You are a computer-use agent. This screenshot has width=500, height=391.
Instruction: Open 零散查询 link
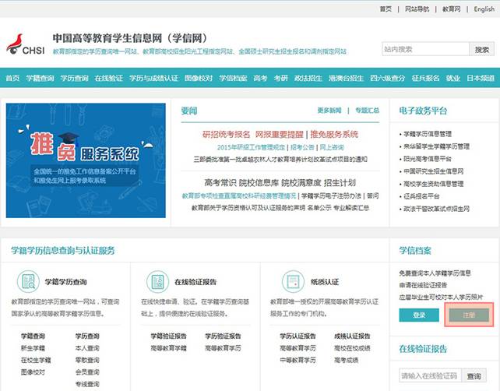coord(87,361)
